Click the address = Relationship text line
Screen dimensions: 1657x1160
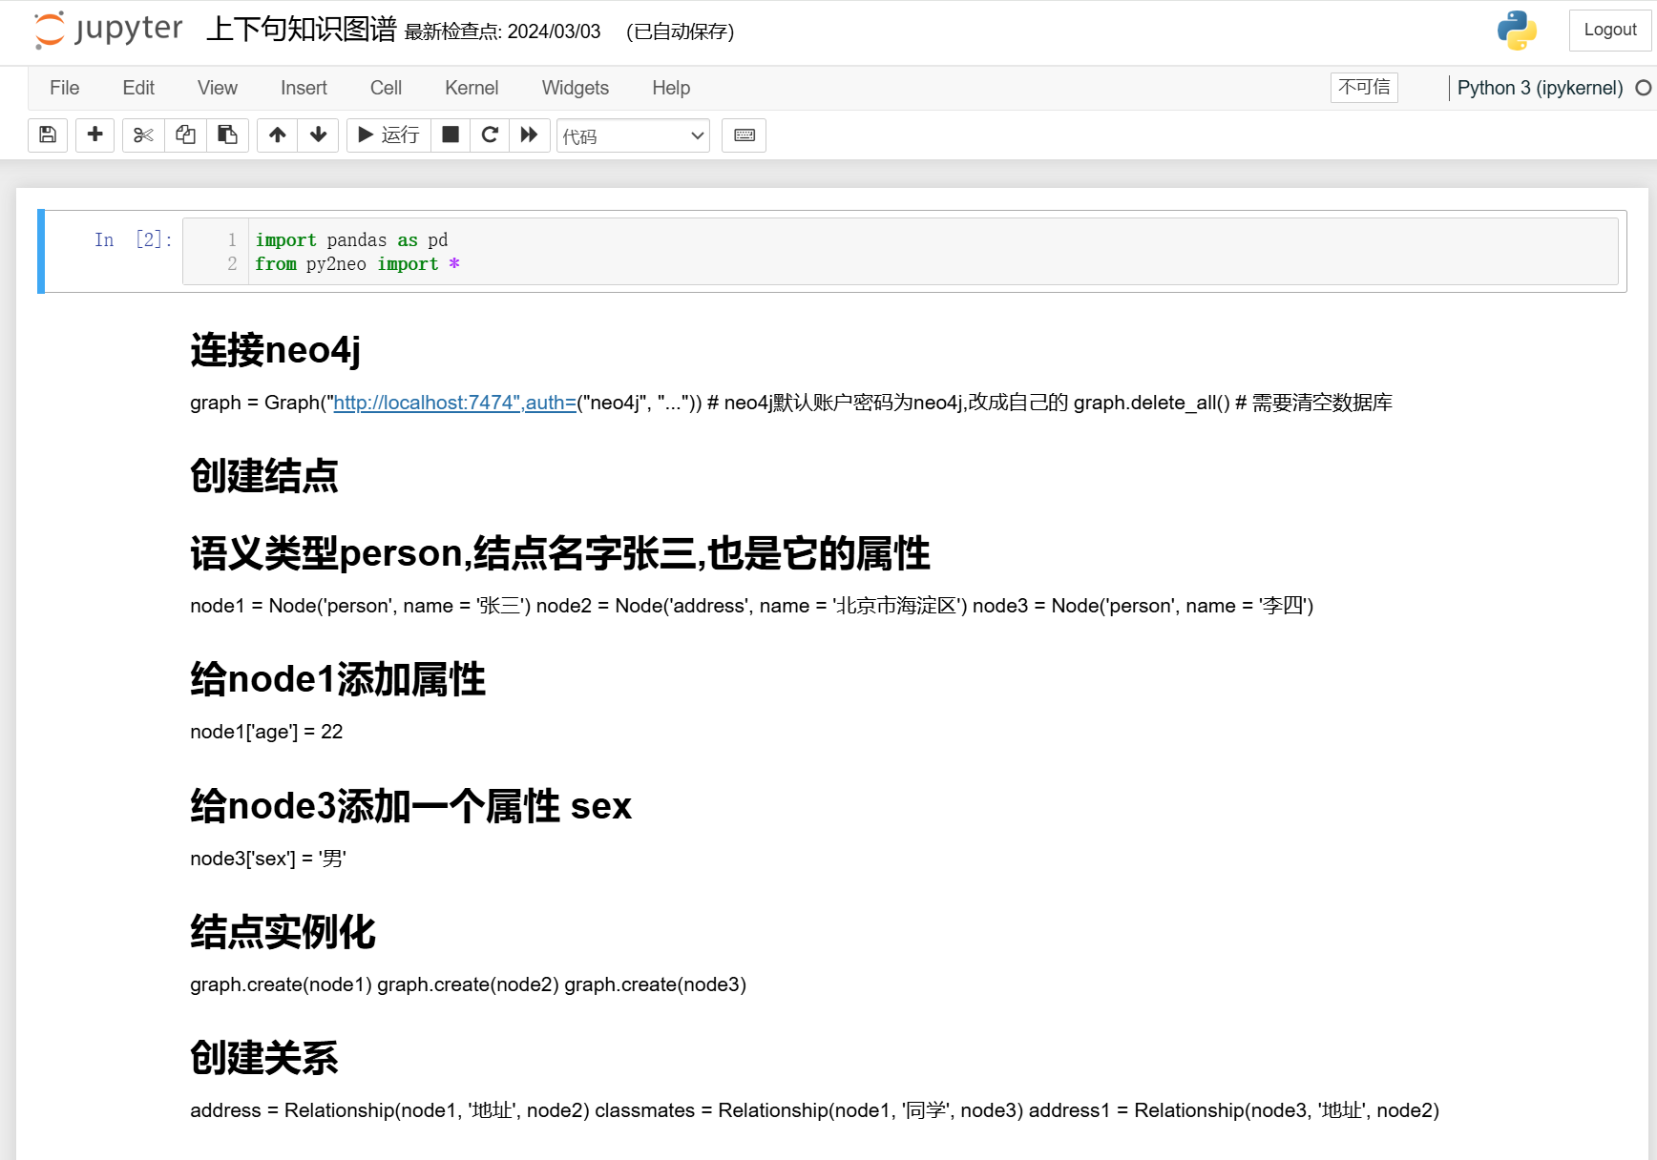(x=814, y=1110)
